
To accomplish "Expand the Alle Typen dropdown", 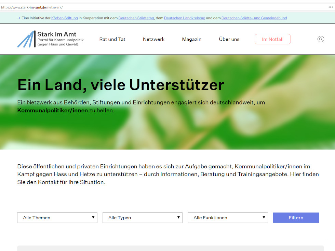I will pyautogui.click(x=142, y=218).
